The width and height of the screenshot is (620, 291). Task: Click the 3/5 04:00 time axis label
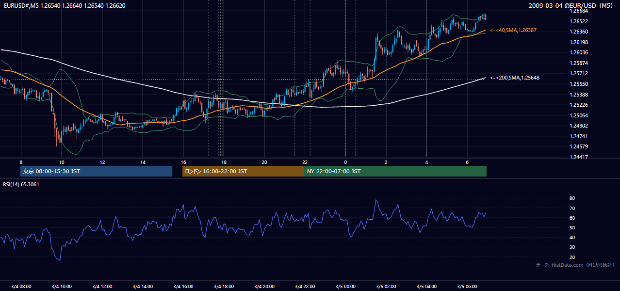click(426, 286)
